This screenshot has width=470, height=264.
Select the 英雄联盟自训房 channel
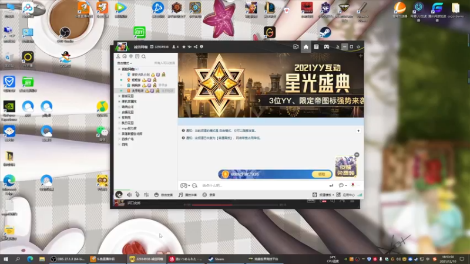click(132, 134)
